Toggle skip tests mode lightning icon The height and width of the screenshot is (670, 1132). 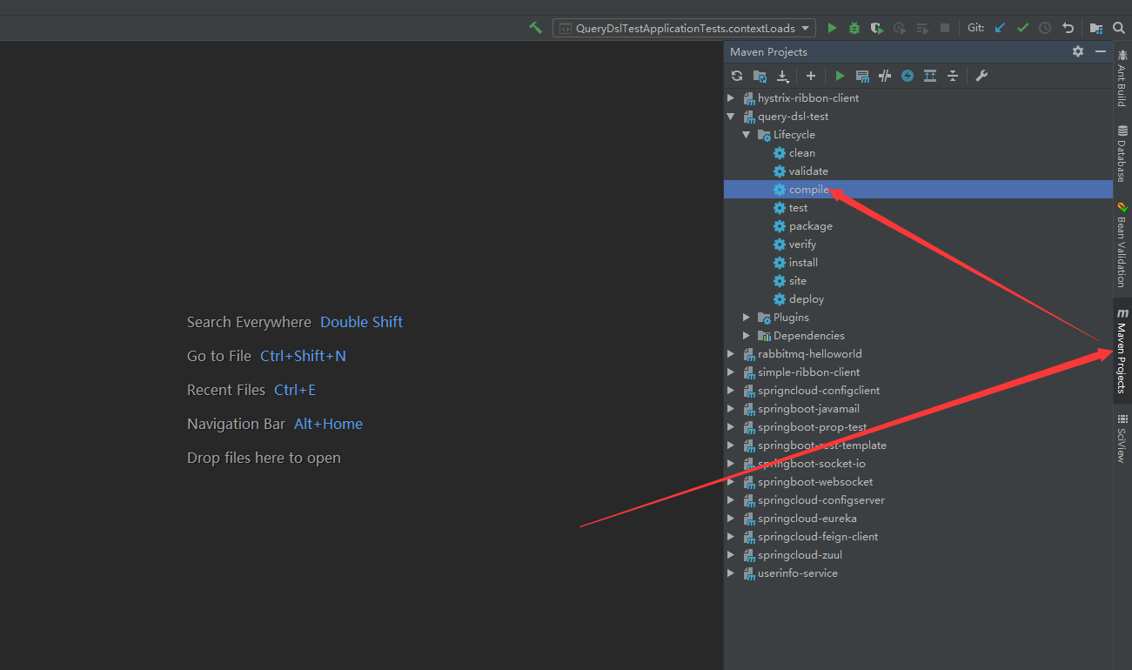(908, 76)
